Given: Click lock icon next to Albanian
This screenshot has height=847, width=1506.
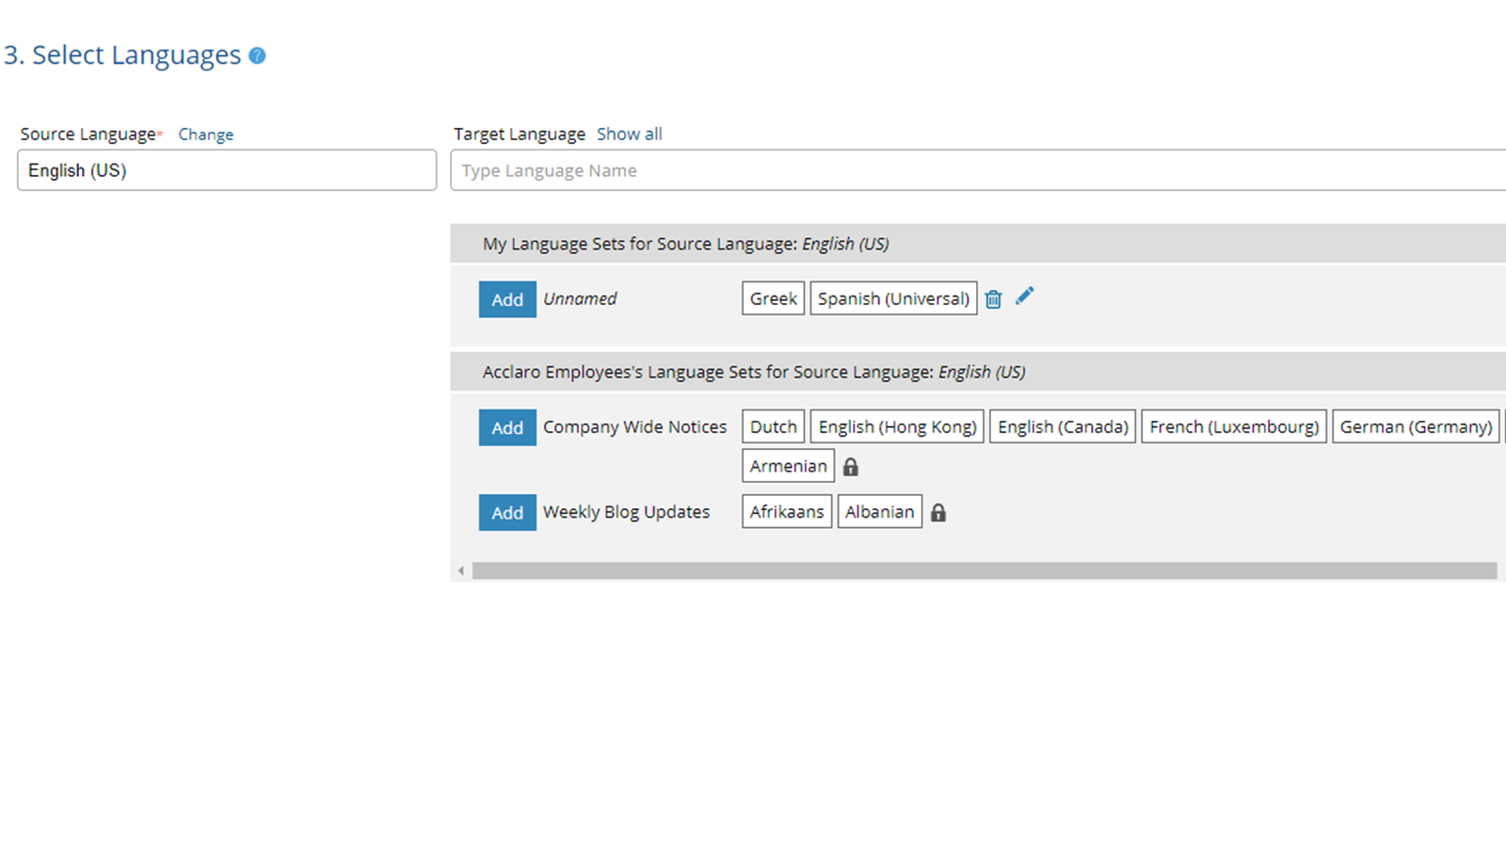Looking at the screenshot, I should [938, 513].
